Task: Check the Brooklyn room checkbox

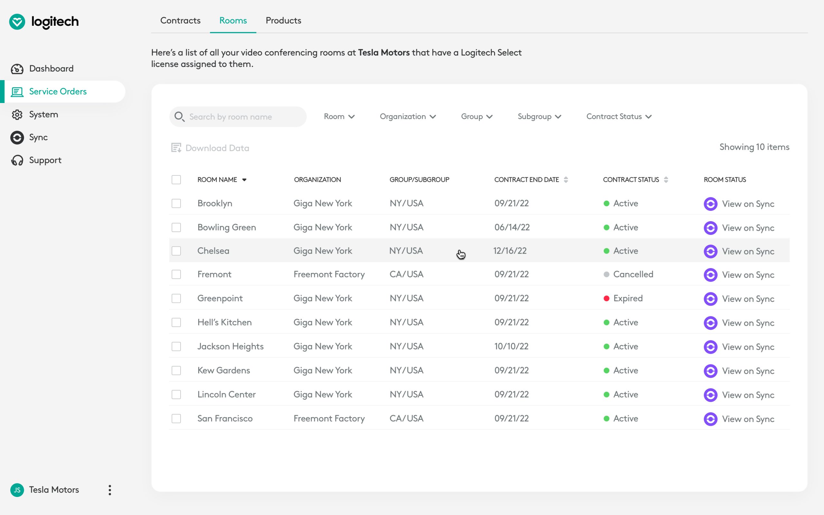Action: tap(176, 203)
